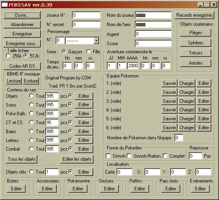This screenshot has height=200, width=219.
Task: Open the Boites editor
Action: pos(16,189)
